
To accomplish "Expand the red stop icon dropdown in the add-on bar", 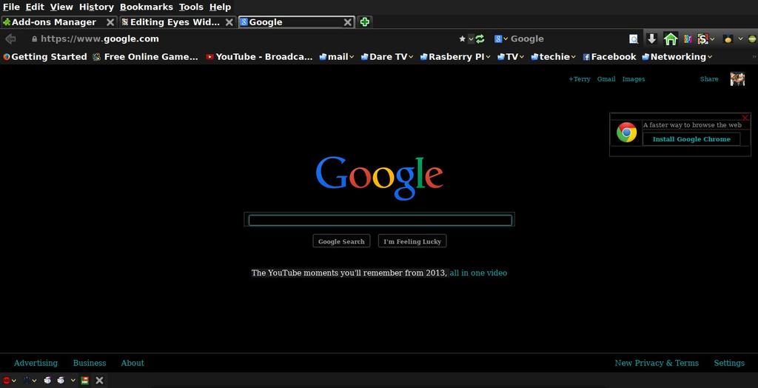I will pyautogui.click(x=14, y=381).
